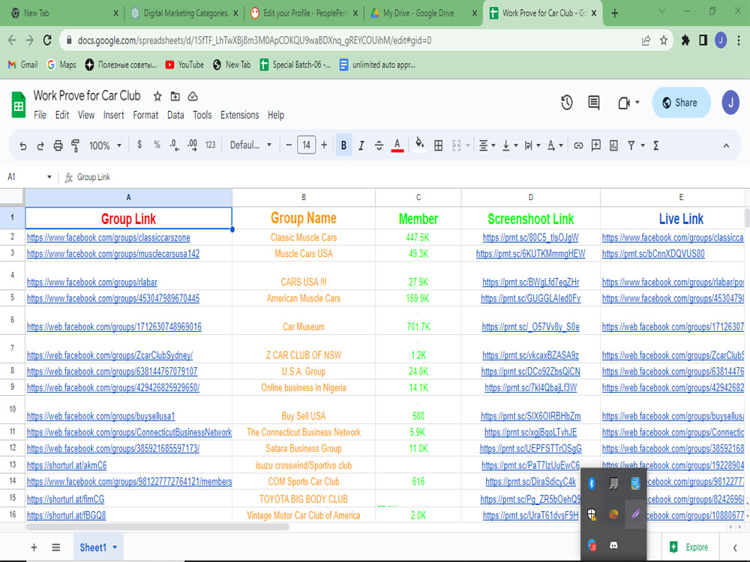
Task: Click the Explore button
Action: 689,547
